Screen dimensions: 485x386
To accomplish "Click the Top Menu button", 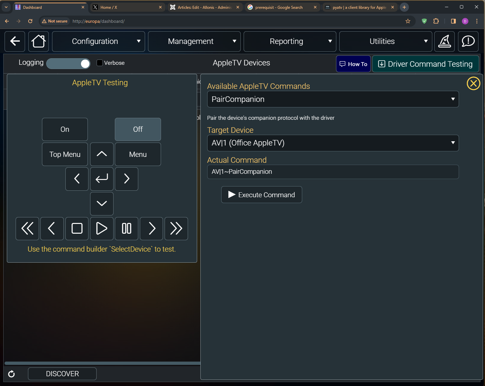I will pyautogui.click(x=65, y=154).
